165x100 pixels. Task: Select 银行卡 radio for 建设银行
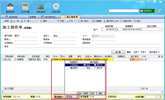(x=95, y=68)
